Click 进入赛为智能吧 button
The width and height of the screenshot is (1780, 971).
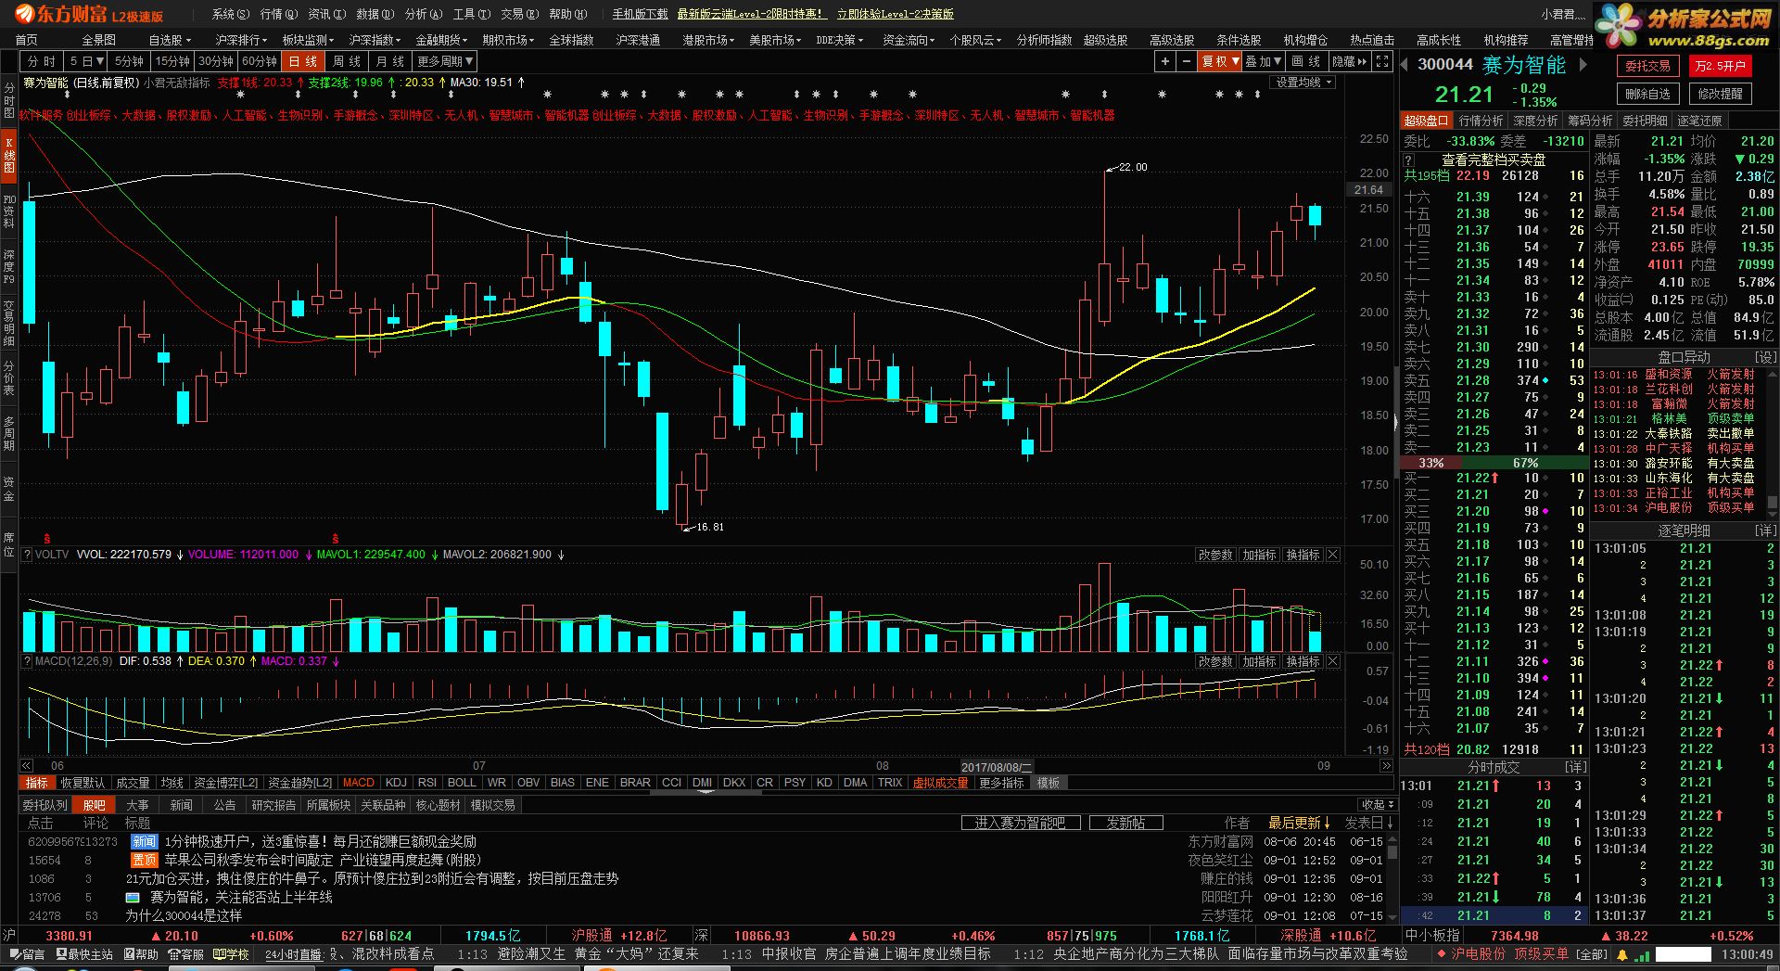coord(1020,823)
